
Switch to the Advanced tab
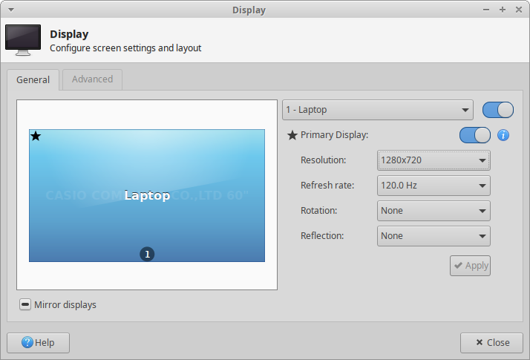point(92,79)
